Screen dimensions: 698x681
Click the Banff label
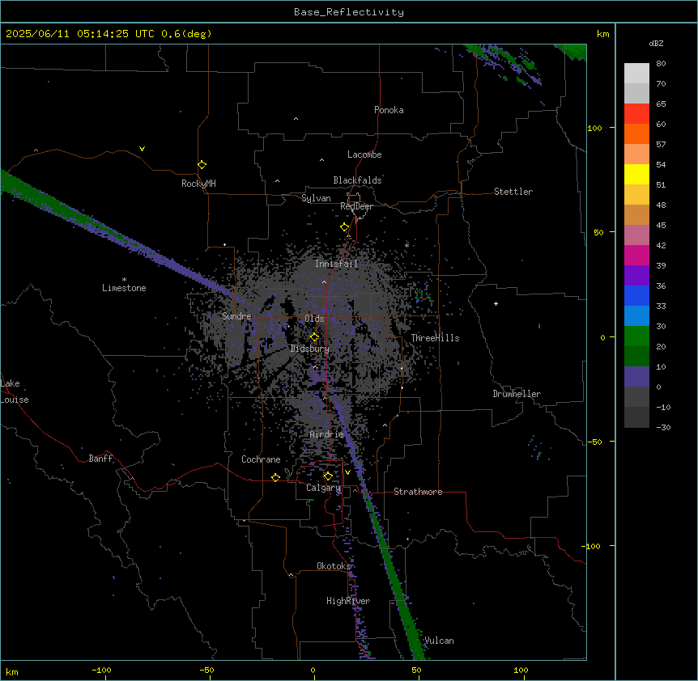click(x=100, y=459)
